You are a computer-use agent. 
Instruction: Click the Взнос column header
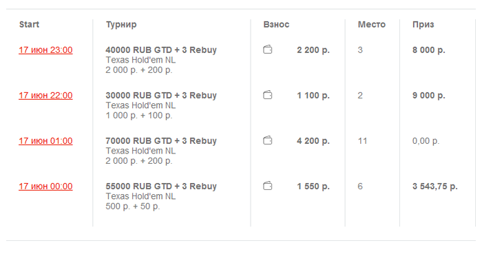tap(276, 24)
